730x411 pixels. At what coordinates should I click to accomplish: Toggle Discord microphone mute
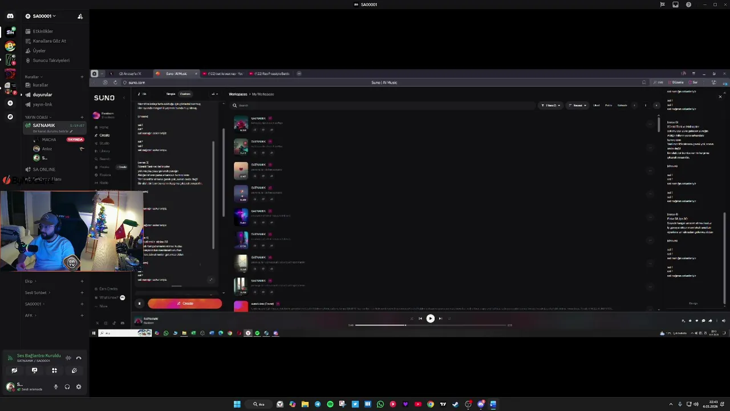click(x=56, y=386)
